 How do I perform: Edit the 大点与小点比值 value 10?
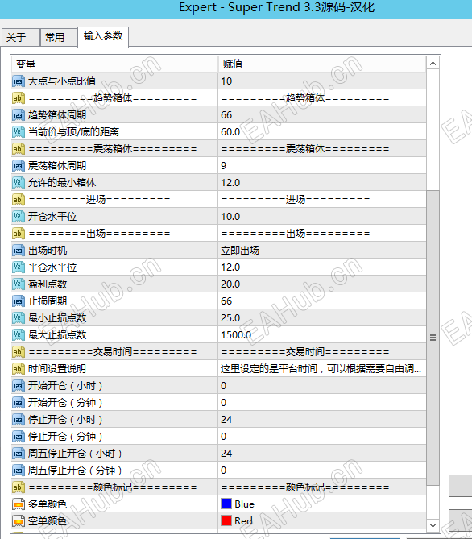pos(322,81)
